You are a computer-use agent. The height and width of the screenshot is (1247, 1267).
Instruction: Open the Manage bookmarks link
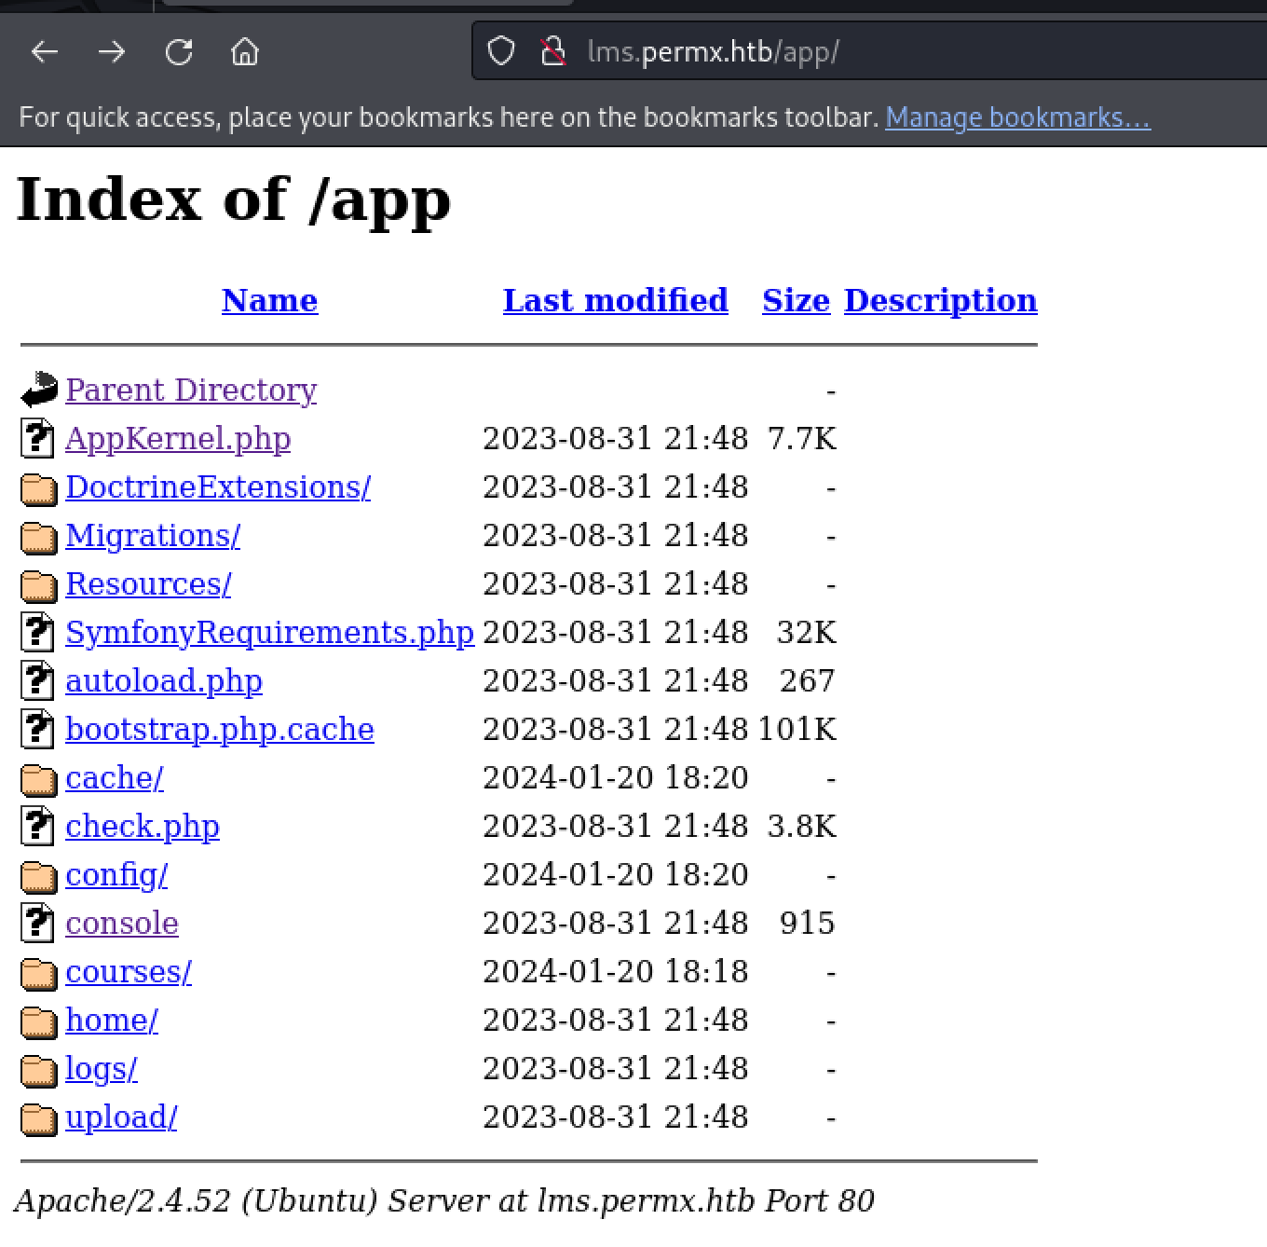[x=1017, y=117]
